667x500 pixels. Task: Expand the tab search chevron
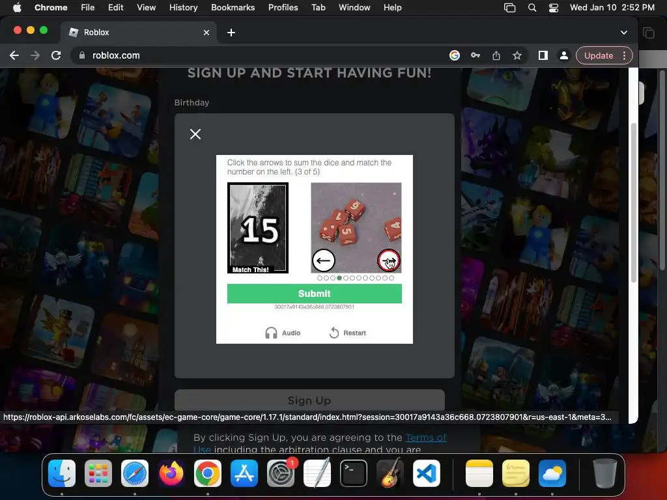point(623,33)
